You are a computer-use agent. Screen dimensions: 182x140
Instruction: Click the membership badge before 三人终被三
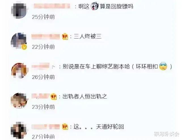click(65, 37)
